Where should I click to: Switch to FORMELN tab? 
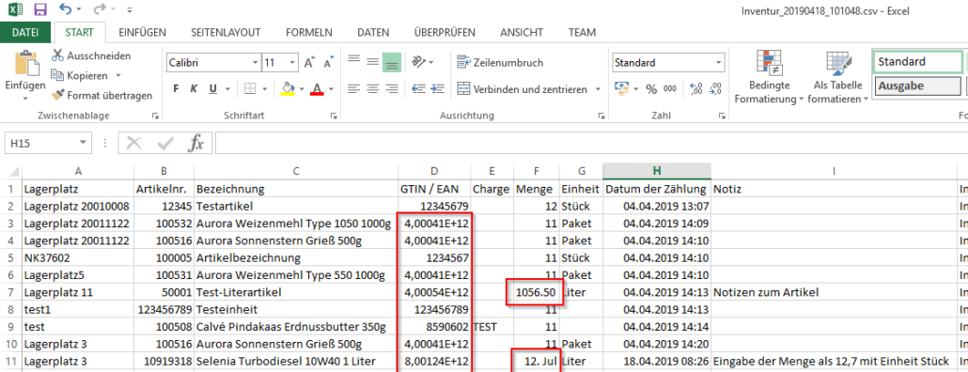tap(308, 32)
